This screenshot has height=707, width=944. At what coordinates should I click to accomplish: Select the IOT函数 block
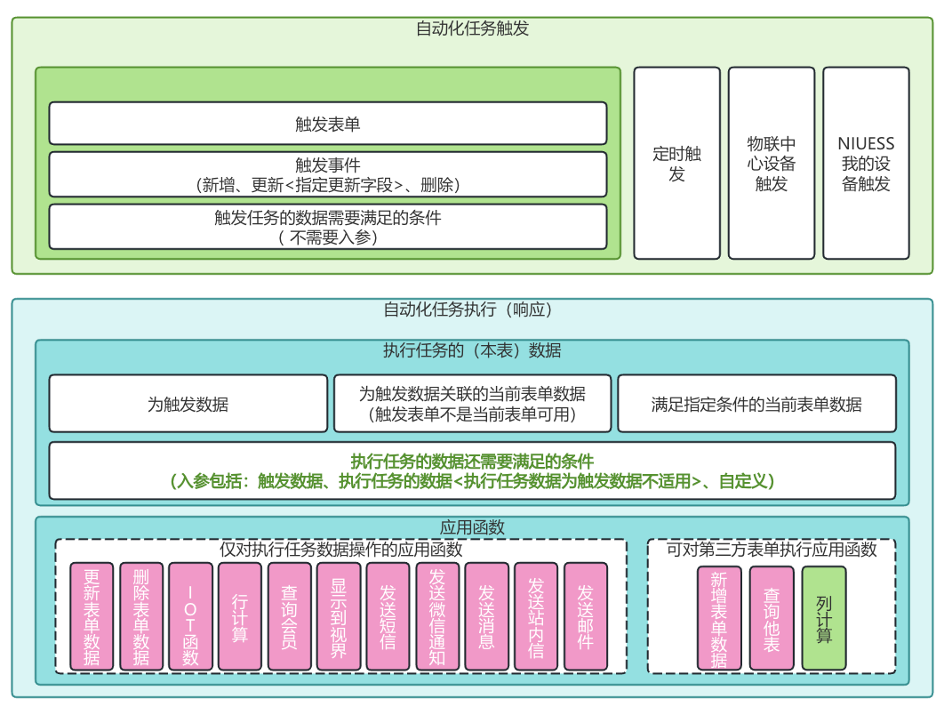(x=190, y=616)
